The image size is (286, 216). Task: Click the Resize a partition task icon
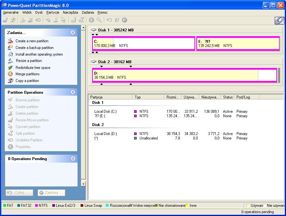[x=10, y=61]
